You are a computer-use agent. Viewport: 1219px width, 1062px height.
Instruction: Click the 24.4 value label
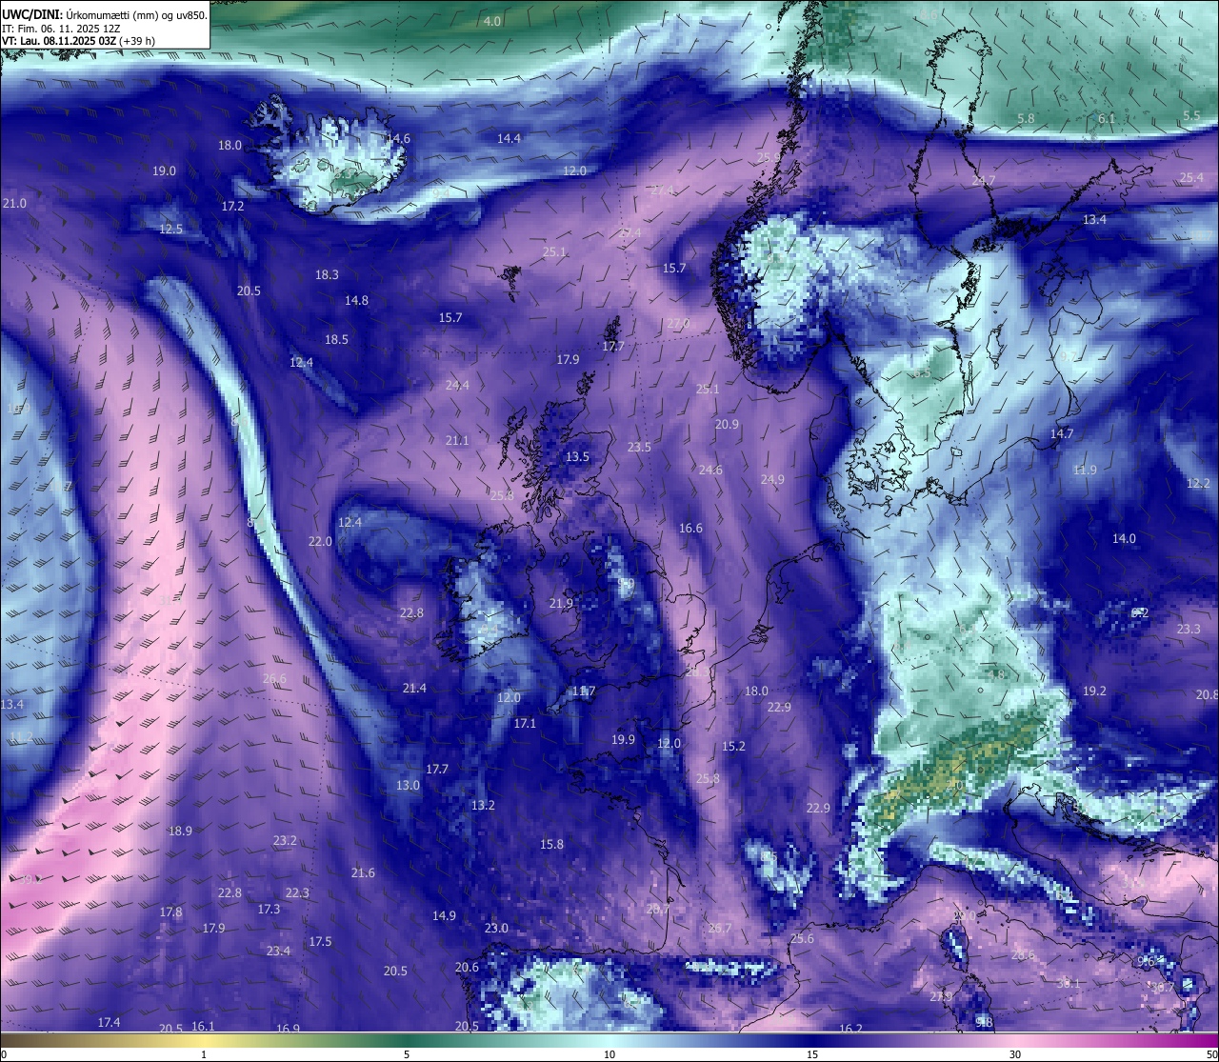(457, 385)
